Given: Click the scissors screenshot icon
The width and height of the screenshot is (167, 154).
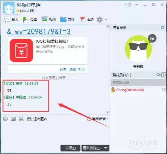Looking at the screenshot, I should 21,119.
